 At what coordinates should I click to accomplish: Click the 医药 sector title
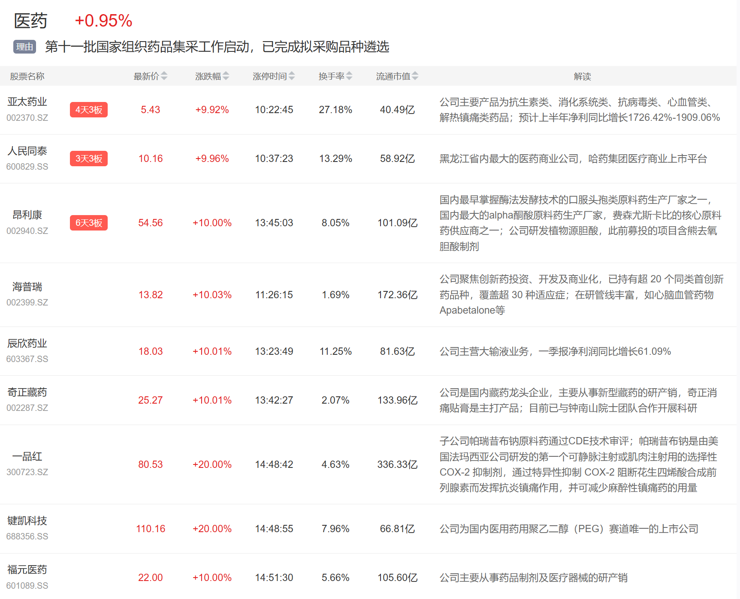(x=30, y=21)
